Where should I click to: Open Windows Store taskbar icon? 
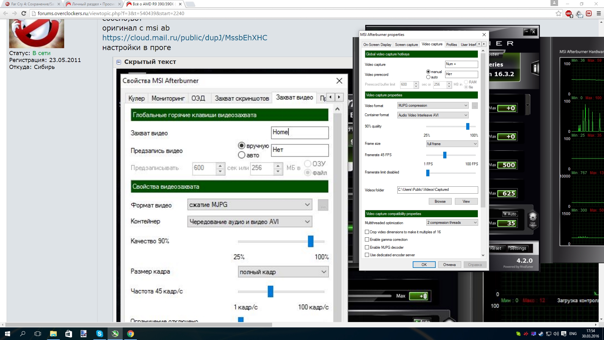(69, 334)
